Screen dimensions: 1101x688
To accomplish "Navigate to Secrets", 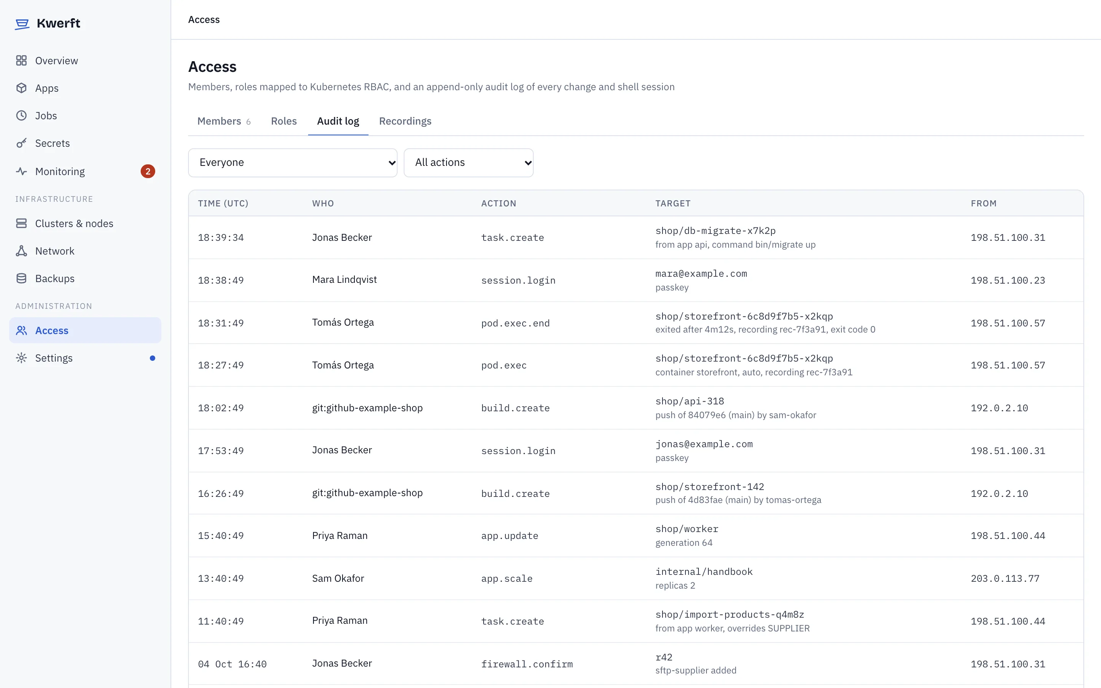I will coord(85,143).
